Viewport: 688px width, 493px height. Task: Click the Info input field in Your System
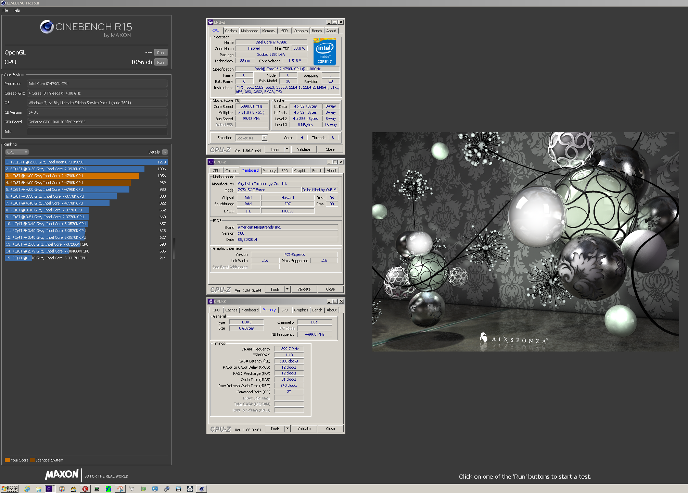pos(97,132)
